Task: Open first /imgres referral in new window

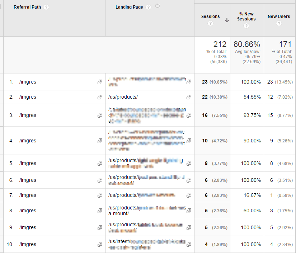Action: click(100, 82)
